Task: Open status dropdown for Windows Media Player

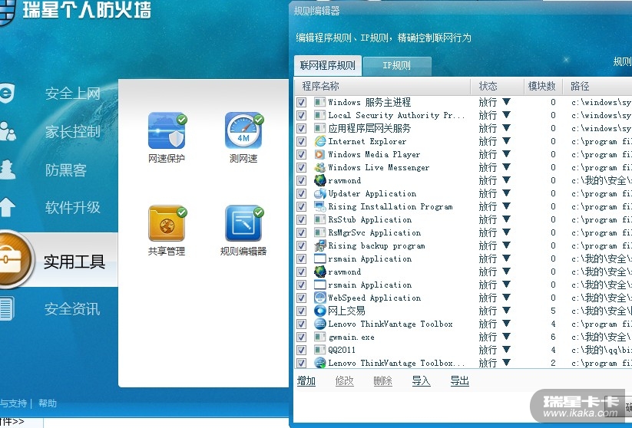Action: pos(507,154)
